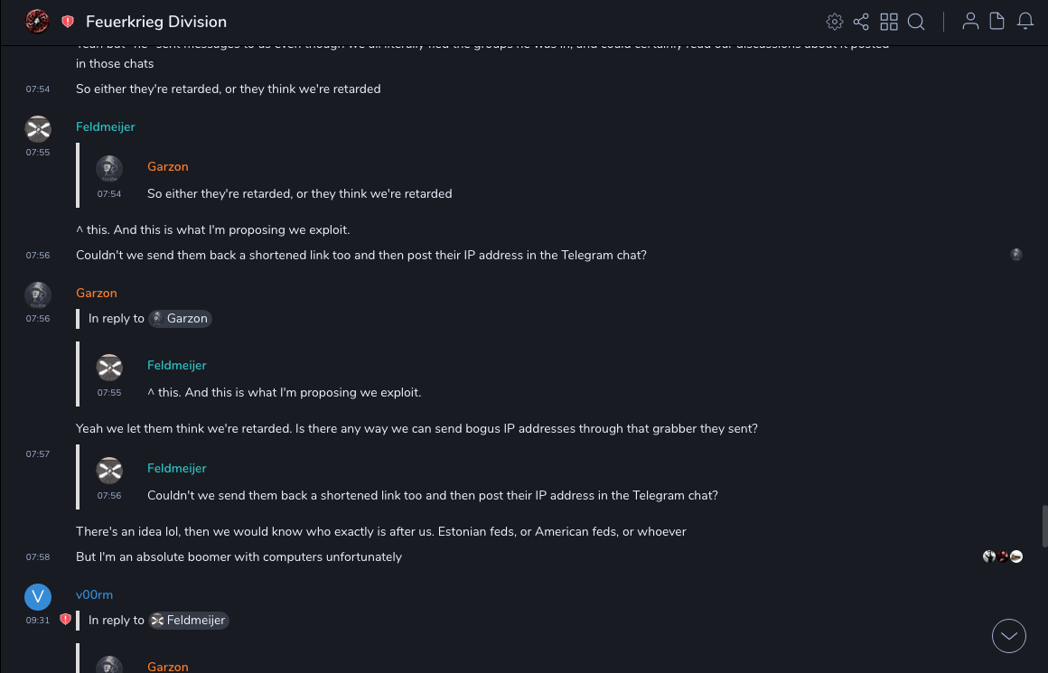Search messages with magnifier icon
Screen dimensions: 1048x673
point(916,22)
